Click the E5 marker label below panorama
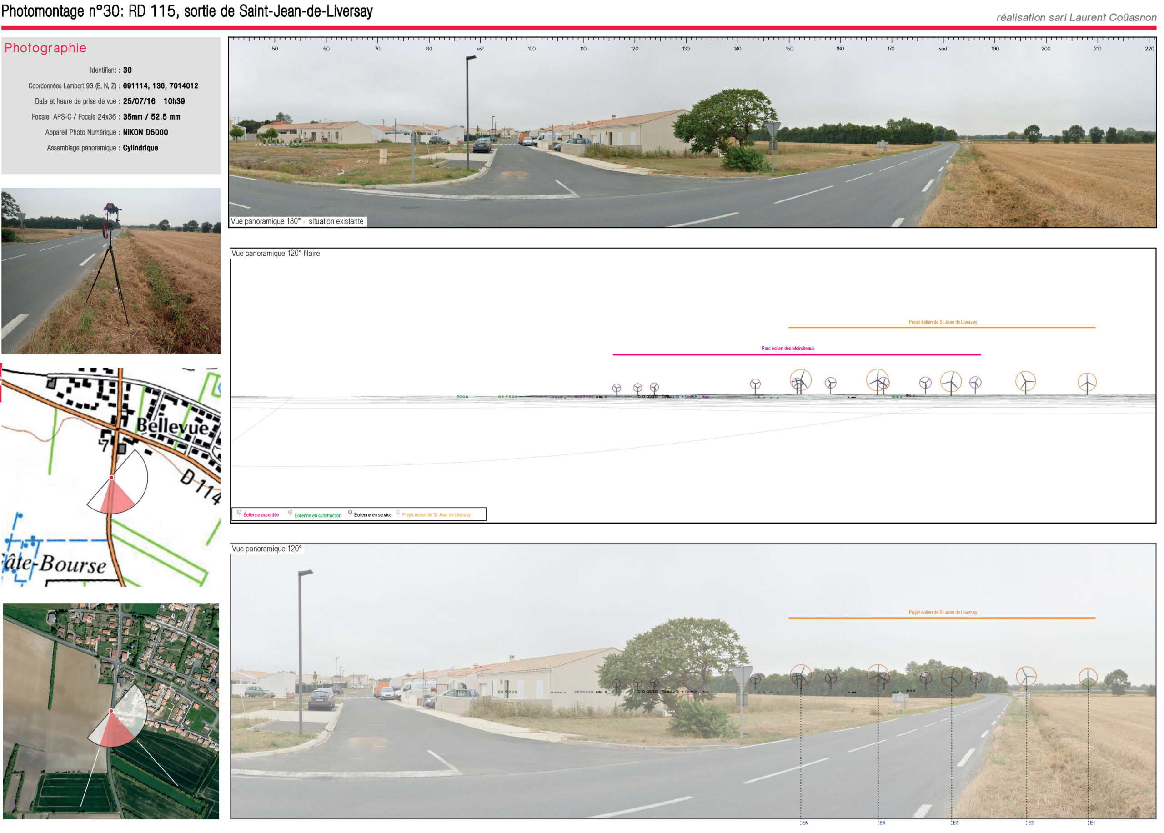The image size is (1164, 833). pyautogui.click(x=805, y=823)
